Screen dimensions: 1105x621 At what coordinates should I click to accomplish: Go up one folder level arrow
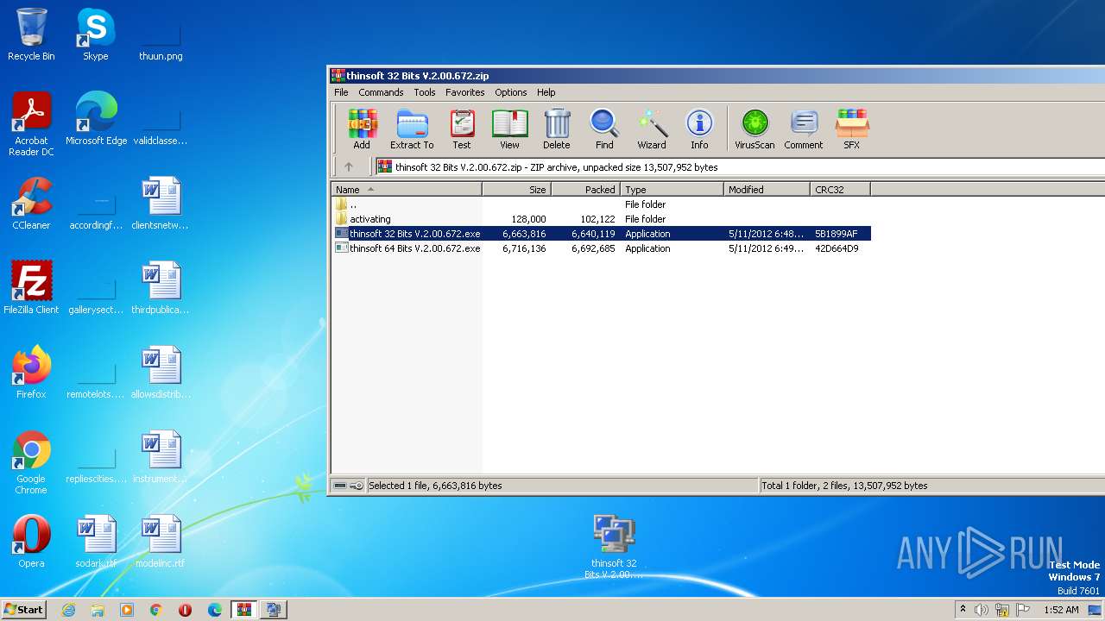point(349,167)
